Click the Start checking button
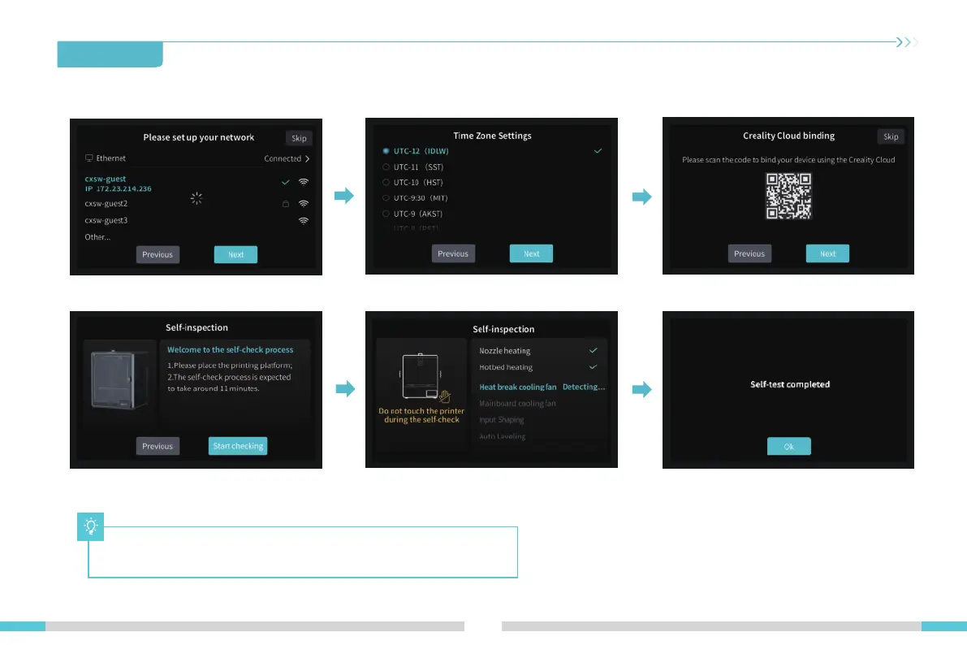967x645 pixels. pos(237,446)
